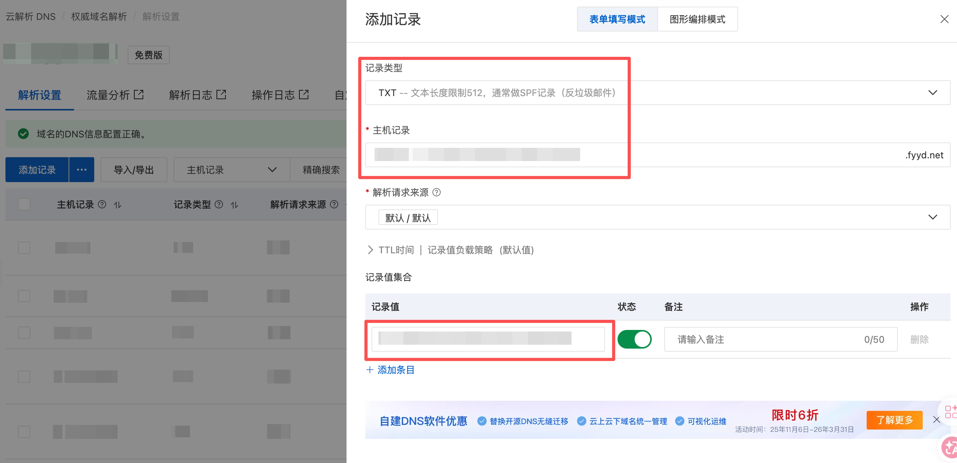This screenshot has height=463, width=957.
Task: Check the first record row checkbox
Action: (24, 248)
